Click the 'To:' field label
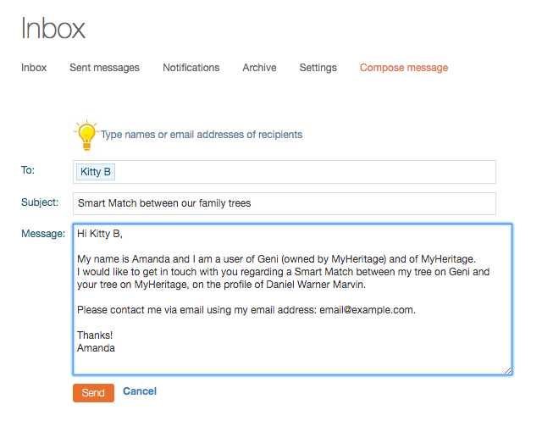The image size is (553, 421). point(28,170)
